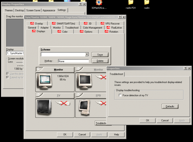
Task: Open the radni FDV desktop folder
Action: (x=131, y=3)
